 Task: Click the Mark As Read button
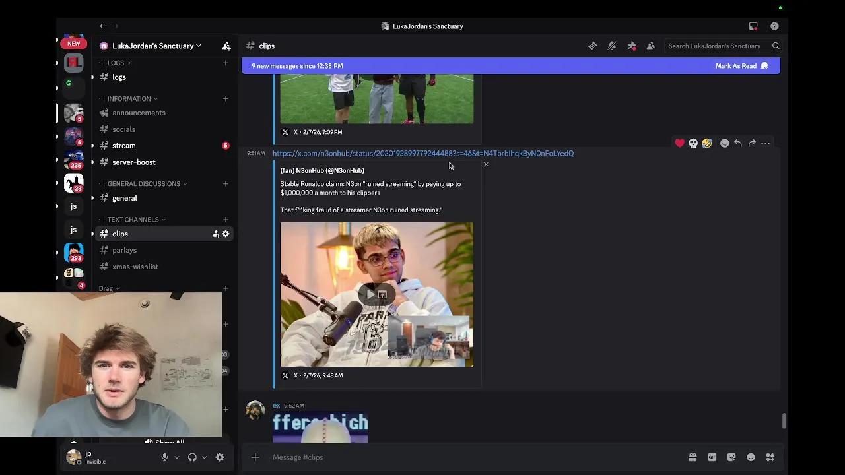coord(741,66)
